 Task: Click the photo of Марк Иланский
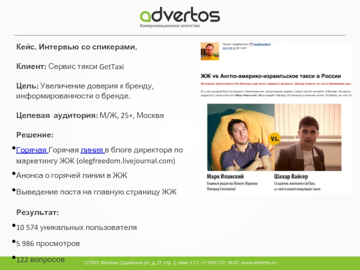click(x=241, y=137)
